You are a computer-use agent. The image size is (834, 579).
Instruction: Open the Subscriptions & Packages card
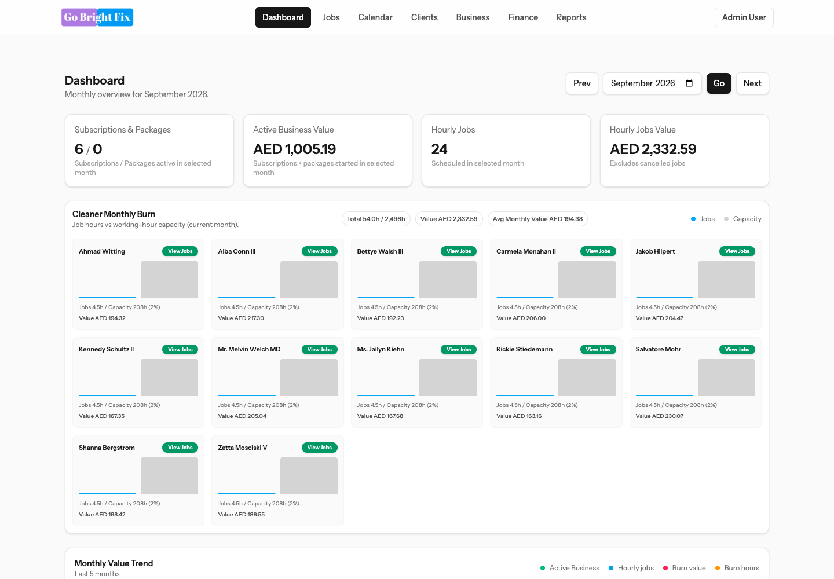(149, 151)
